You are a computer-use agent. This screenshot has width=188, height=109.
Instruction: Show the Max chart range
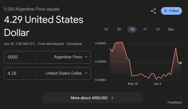pos(171,29)
